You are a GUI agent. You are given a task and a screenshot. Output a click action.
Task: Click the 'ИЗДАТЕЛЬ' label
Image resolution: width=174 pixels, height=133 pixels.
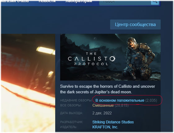click(69, 127)
